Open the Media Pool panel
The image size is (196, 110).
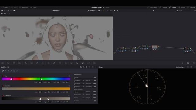coord(23,7)
